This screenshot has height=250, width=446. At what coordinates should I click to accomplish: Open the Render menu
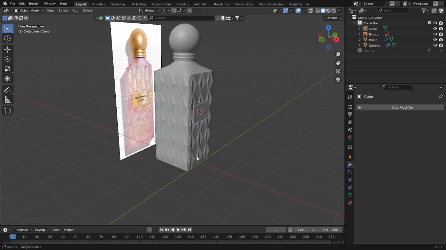[34, 3]
